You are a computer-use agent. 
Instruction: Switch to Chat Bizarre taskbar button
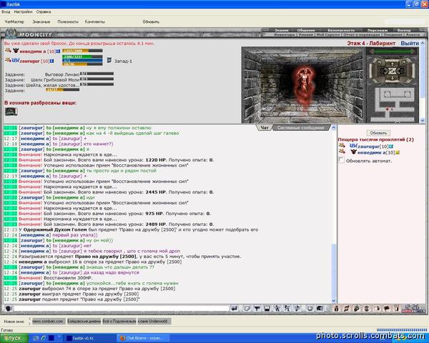[142, 338]
